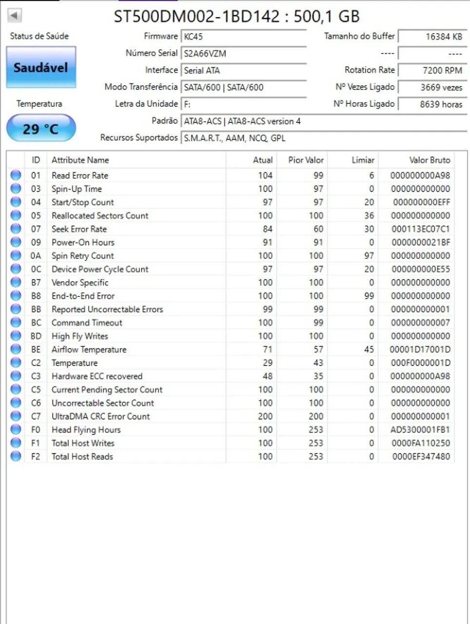Click status orb for Hardware ECC recovered

(x=16, y=376)
